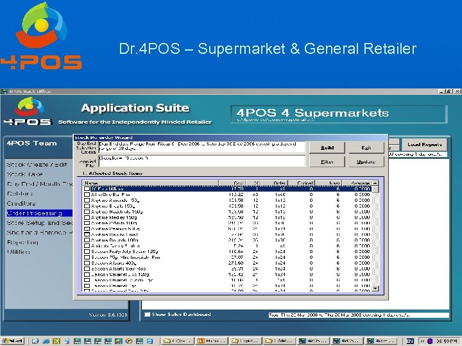Click the Applied Filter text field
This screenshot has width=462, height=346.
point(202,161)
